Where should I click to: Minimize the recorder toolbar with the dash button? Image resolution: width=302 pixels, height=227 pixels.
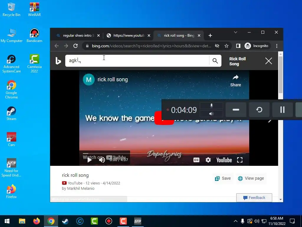[x=236, y=110]
